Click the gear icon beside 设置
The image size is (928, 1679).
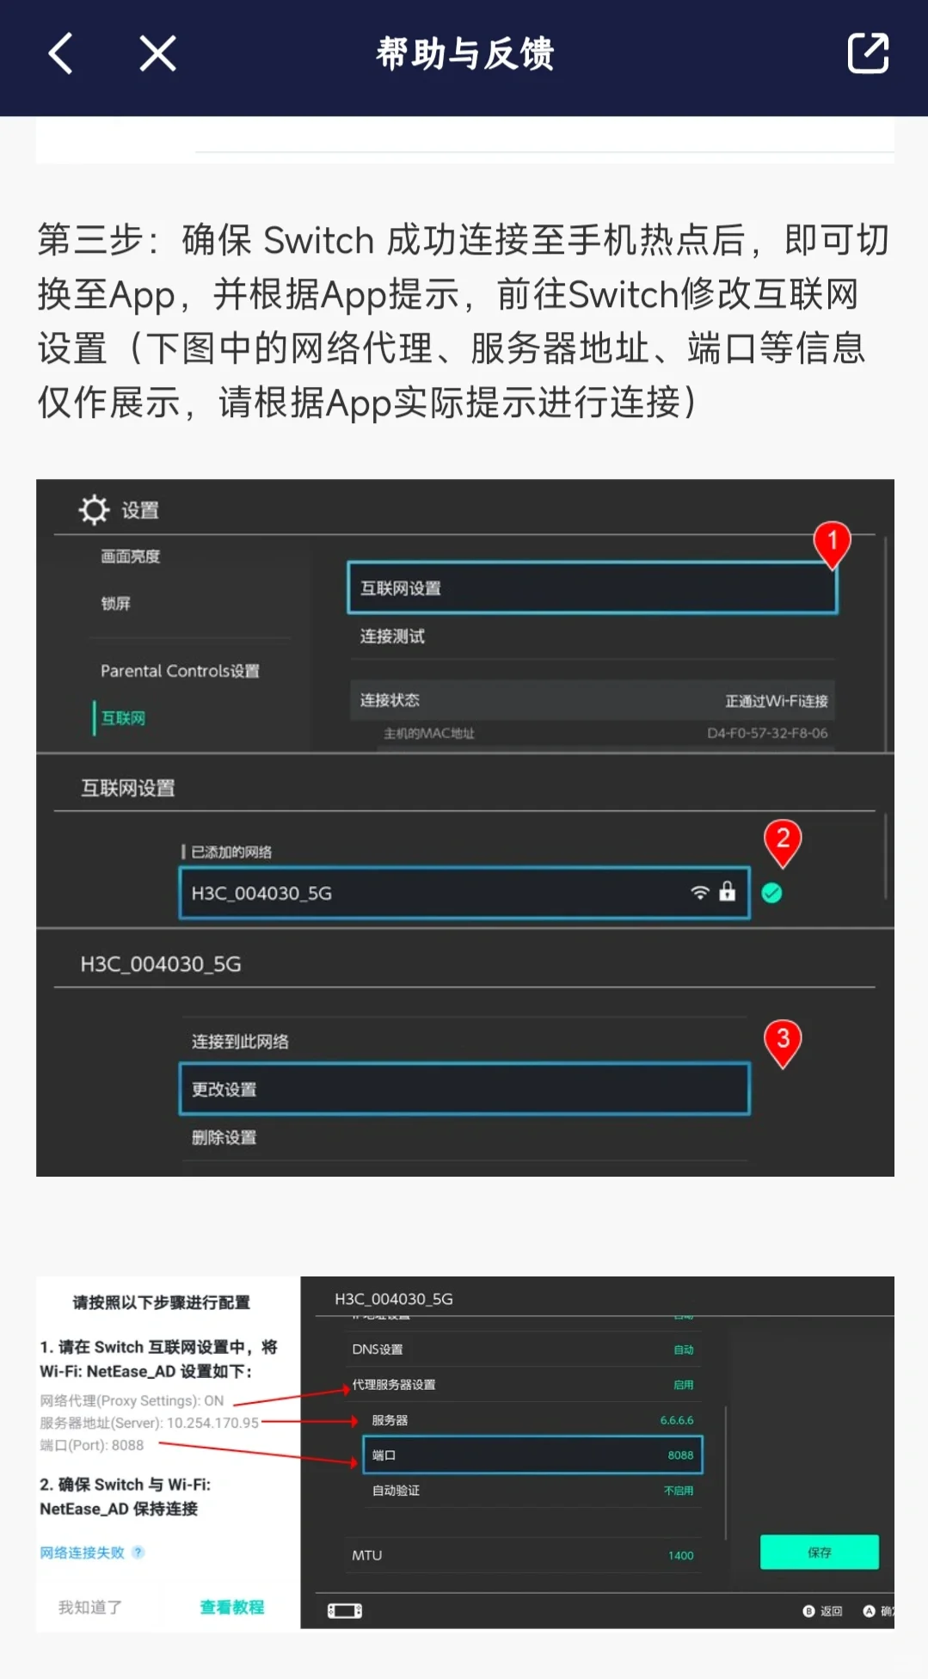[x=94, y=510]
